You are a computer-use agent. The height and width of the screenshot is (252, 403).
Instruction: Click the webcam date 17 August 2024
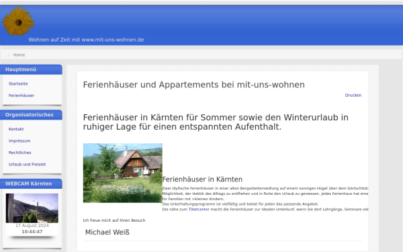tap(32, 226)
